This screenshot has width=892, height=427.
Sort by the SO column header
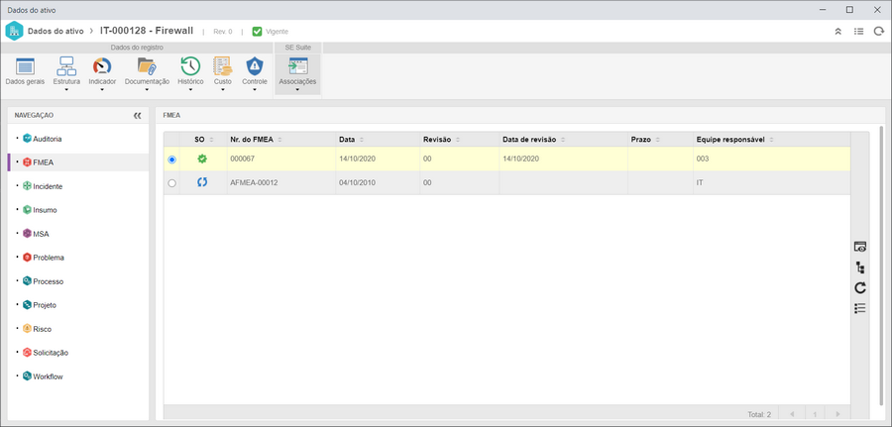point(203,140)
